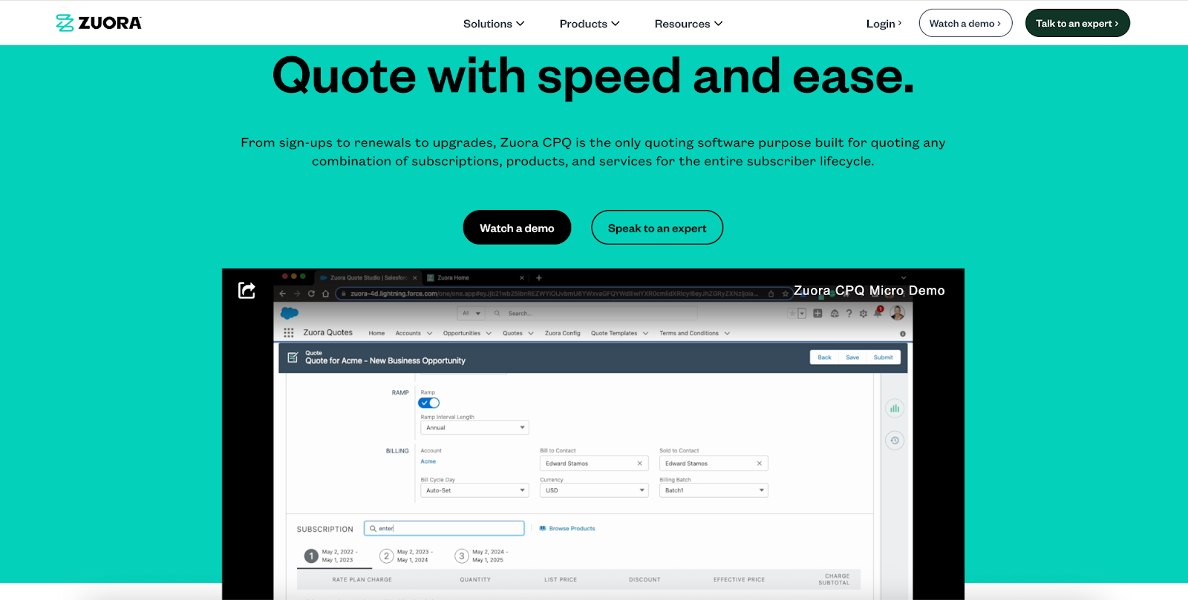Open the favorites list dropdown arrow
The width and height of the screenshot is (1188, 600).
pyautogui.click(x=802, y=314)
